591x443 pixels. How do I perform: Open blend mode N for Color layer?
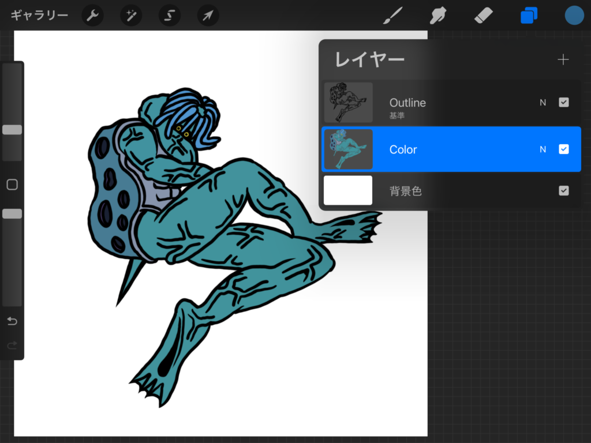click(543, 149)
